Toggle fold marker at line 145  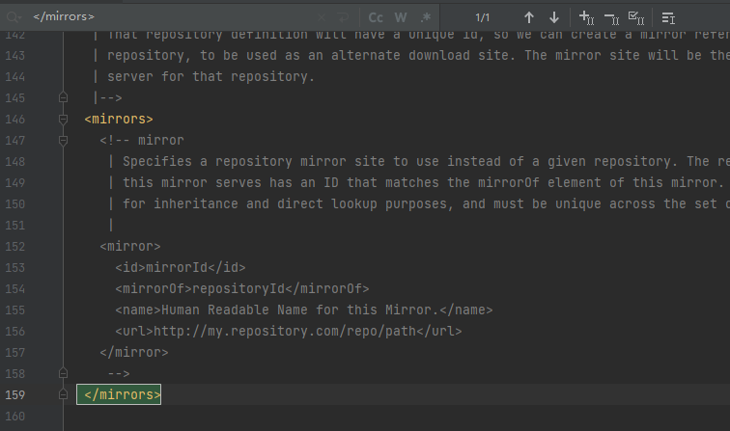64,97
